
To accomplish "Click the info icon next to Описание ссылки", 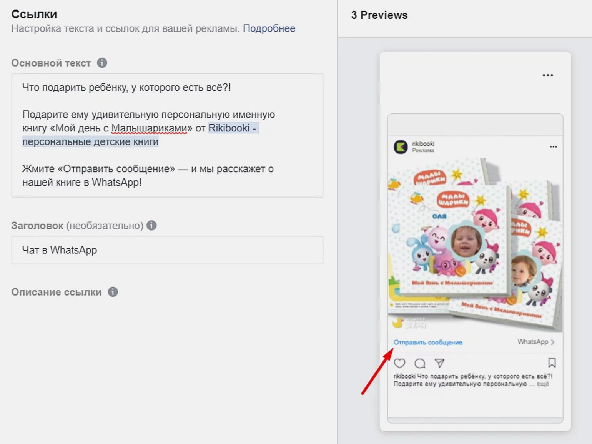I will click(113, 292).
